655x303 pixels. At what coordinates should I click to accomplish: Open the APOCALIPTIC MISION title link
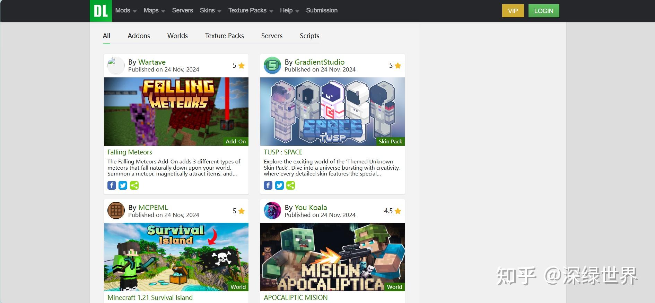pyautogui.click(x=296, y=297)
